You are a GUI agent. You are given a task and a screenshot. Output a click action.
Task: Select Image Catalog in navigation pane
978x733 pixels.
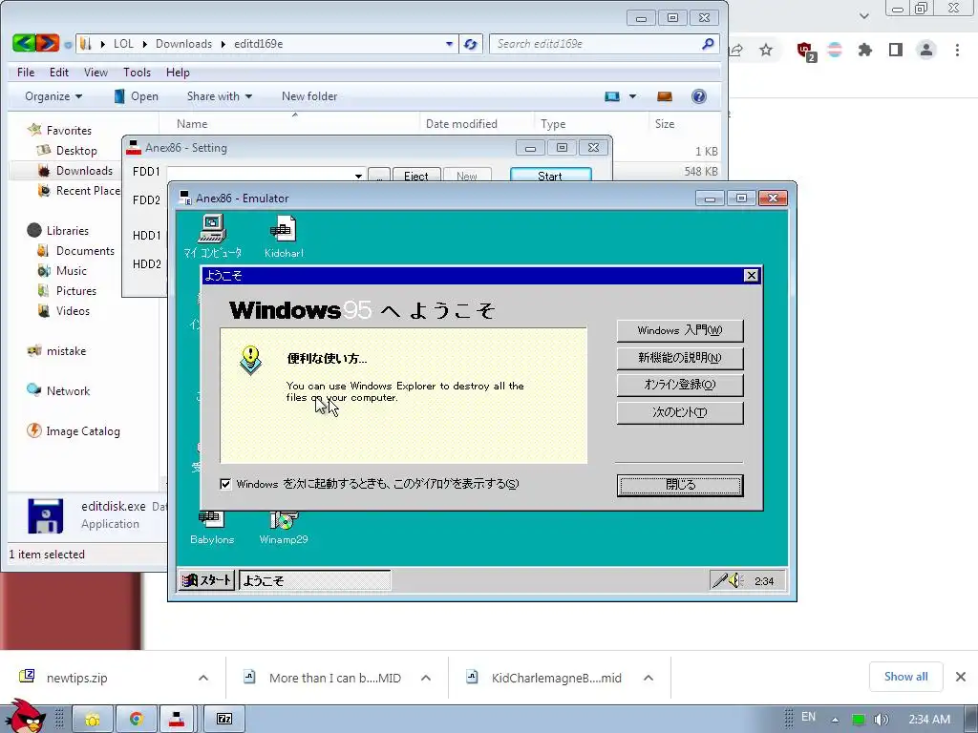click(83, 430)
